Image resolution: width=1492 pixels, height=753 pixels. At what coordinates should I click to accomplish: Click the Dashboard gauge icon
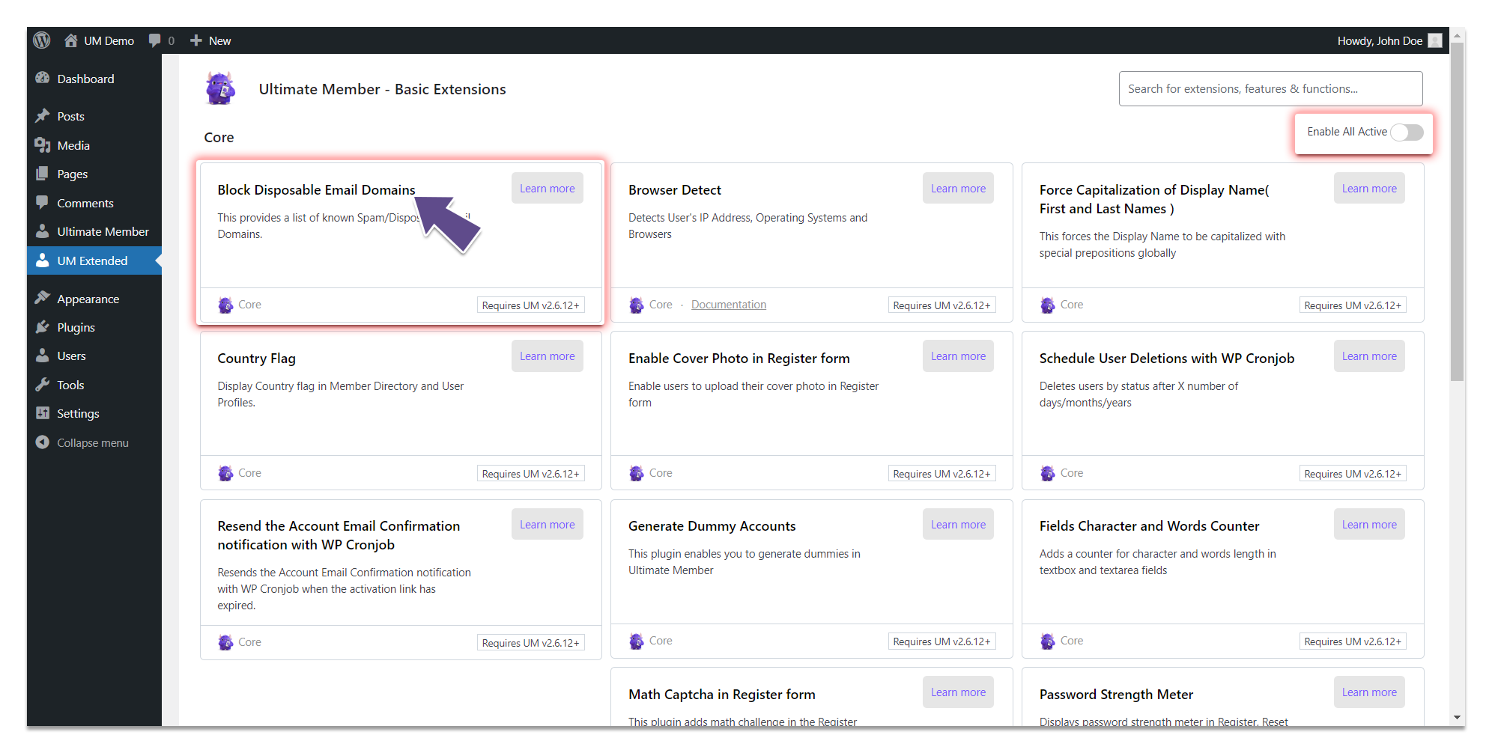[x=43, y=78]
